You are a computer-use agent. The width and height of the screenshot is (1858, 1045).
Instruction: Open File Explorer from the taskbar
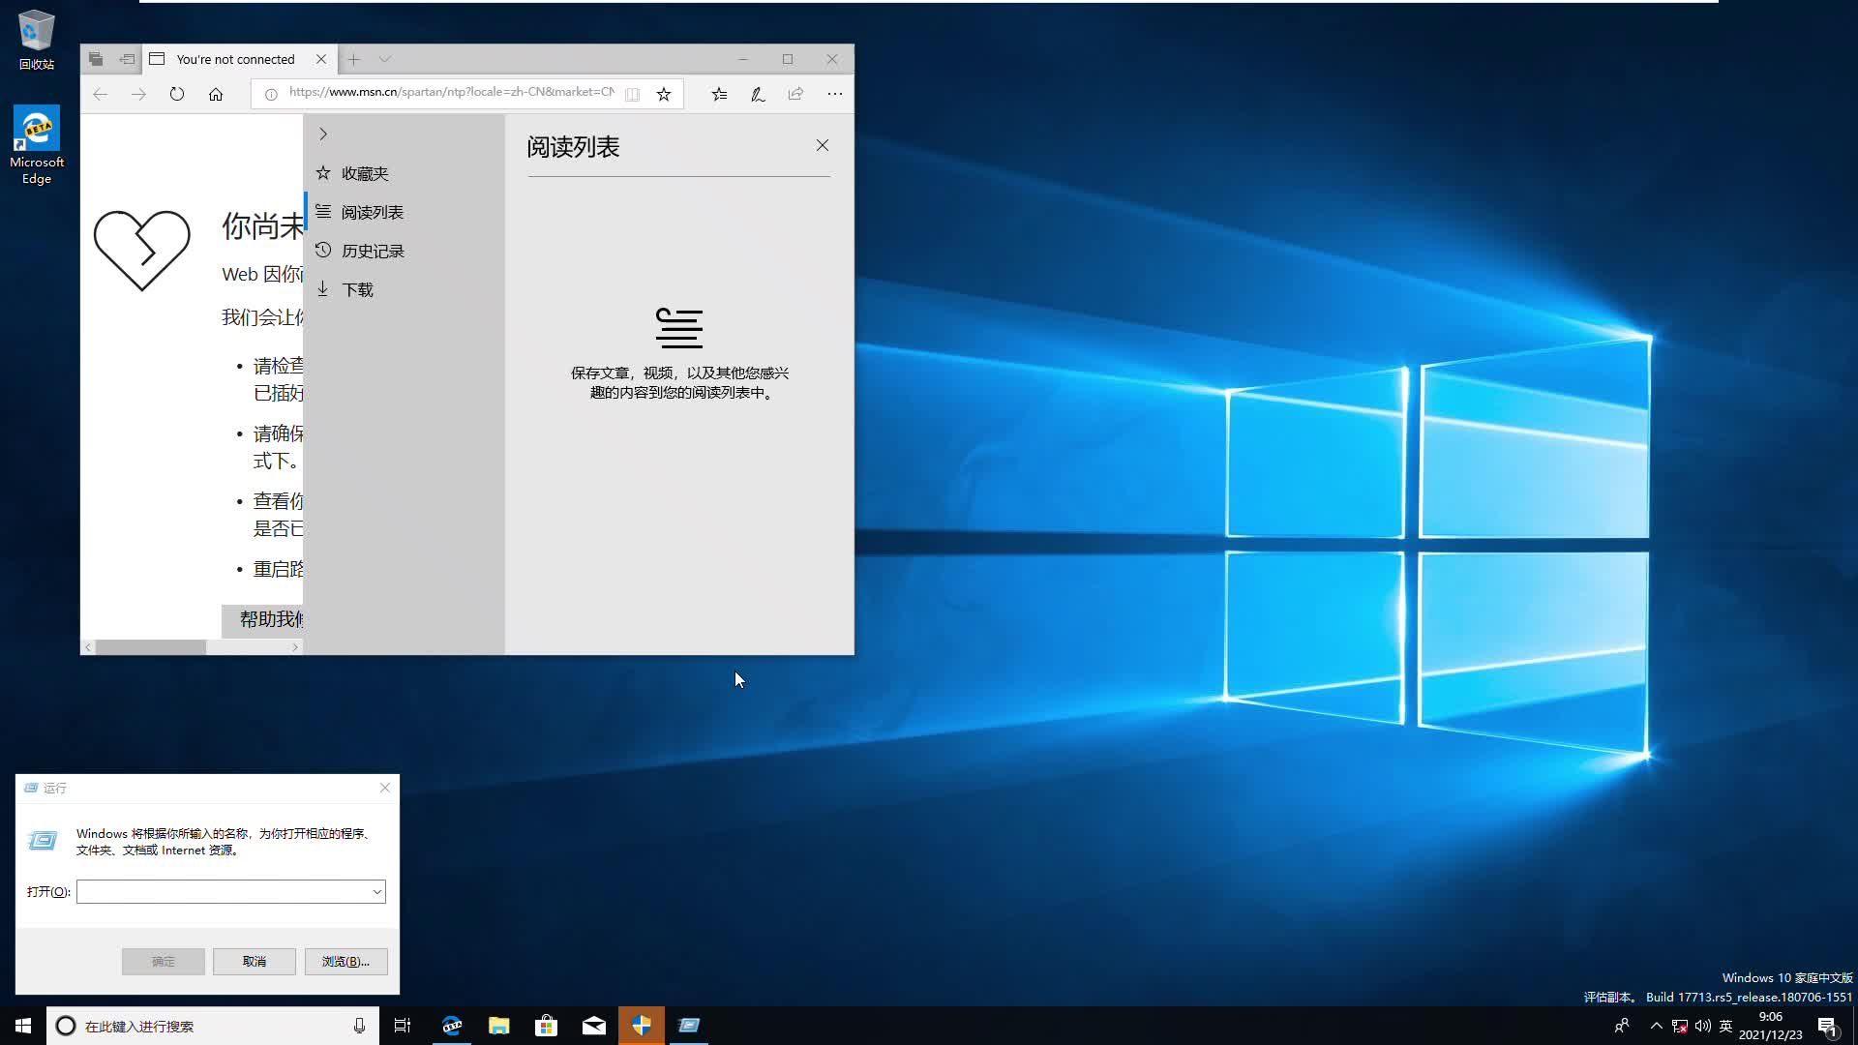498,1025
